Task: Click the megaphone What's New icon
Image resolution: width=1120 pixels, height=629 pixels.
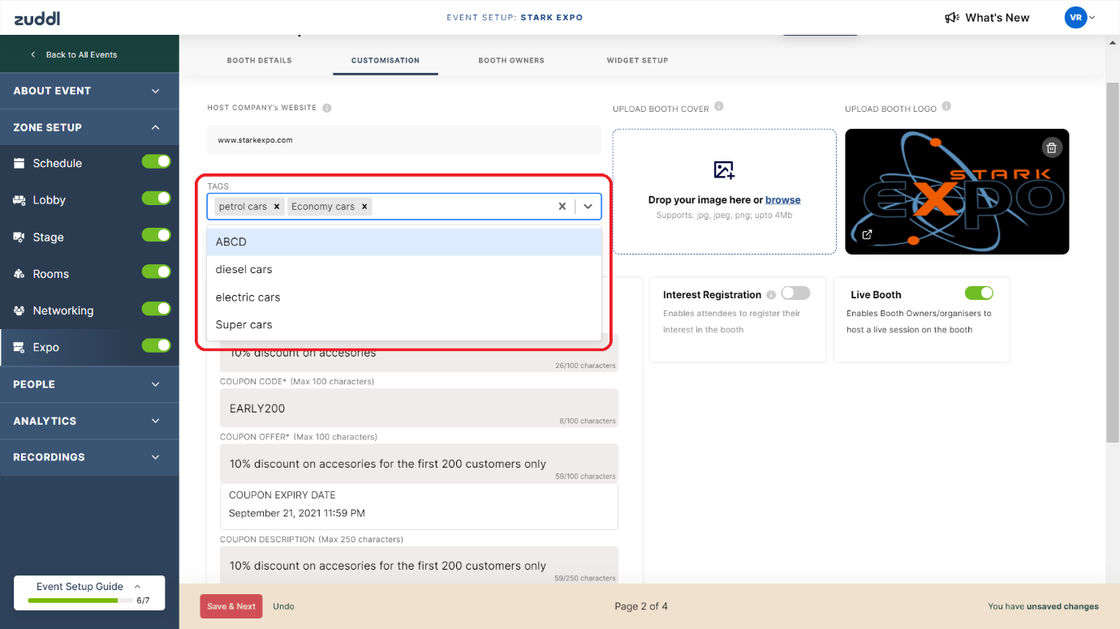Action: pyautogui.click(x=952, y=18)
